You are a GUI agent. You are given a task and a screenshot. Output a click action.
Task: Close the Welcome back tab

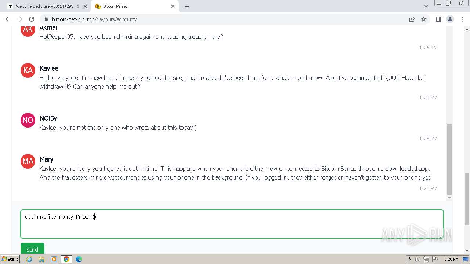tap(85, 6)
